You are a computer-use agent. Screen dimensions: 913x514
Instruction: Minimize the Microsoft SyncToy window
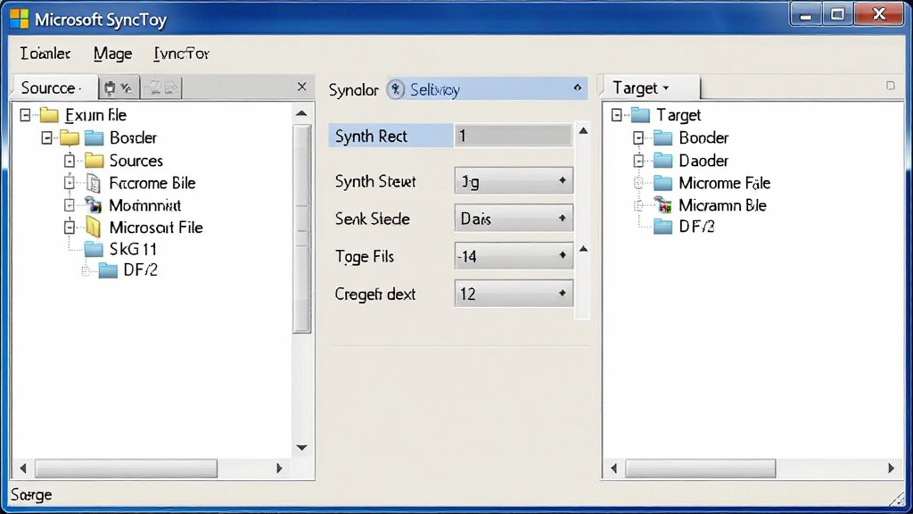[806, 14]
